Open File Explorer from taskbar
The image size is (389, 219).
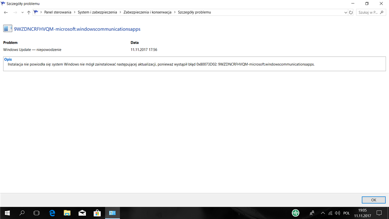point(67,213)
